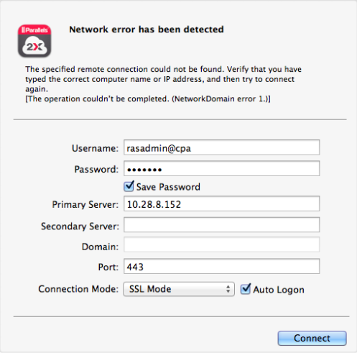This screenshot has height=353, width=357.
Task: Select the Primary Server field 10.28.8.152
Action: [x=221, y=203]
